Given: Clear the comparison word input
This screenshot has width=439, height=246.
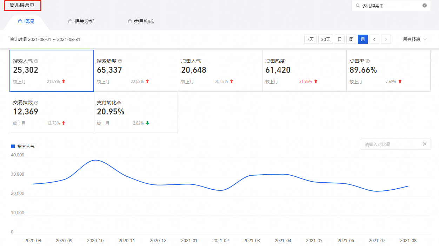Looking at the screenshot, I should [424, 144].
